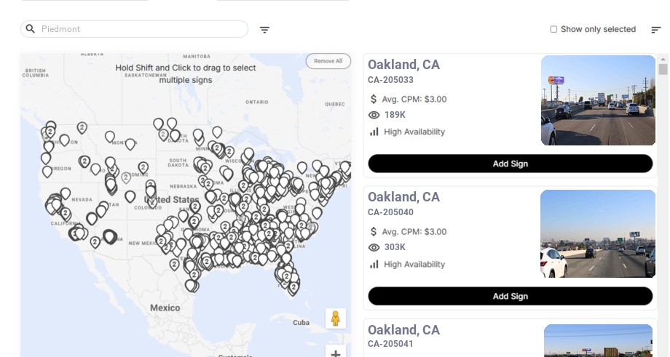
Task: Zoom in the map with plus button
Action: click(x=336, y=353)
